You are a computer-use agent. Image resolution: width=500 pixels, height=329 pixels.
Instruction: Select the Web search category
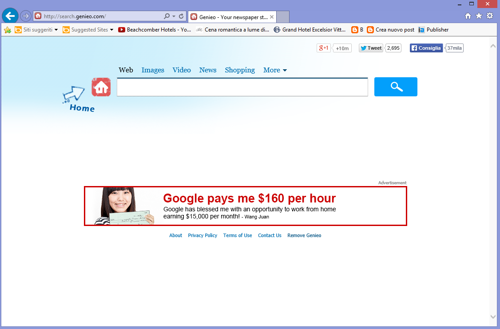tap(126, 70)
